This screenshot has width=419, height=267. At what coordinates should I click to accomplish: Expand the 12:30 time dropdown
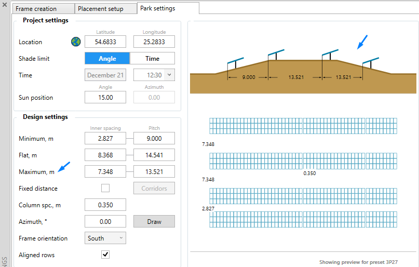click(x=169, y=75)
